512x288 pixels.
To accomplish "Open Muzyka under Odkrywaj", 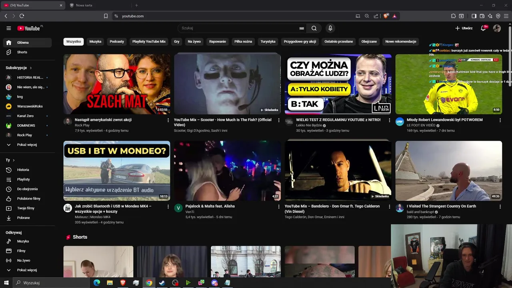I will click(27, 242).
